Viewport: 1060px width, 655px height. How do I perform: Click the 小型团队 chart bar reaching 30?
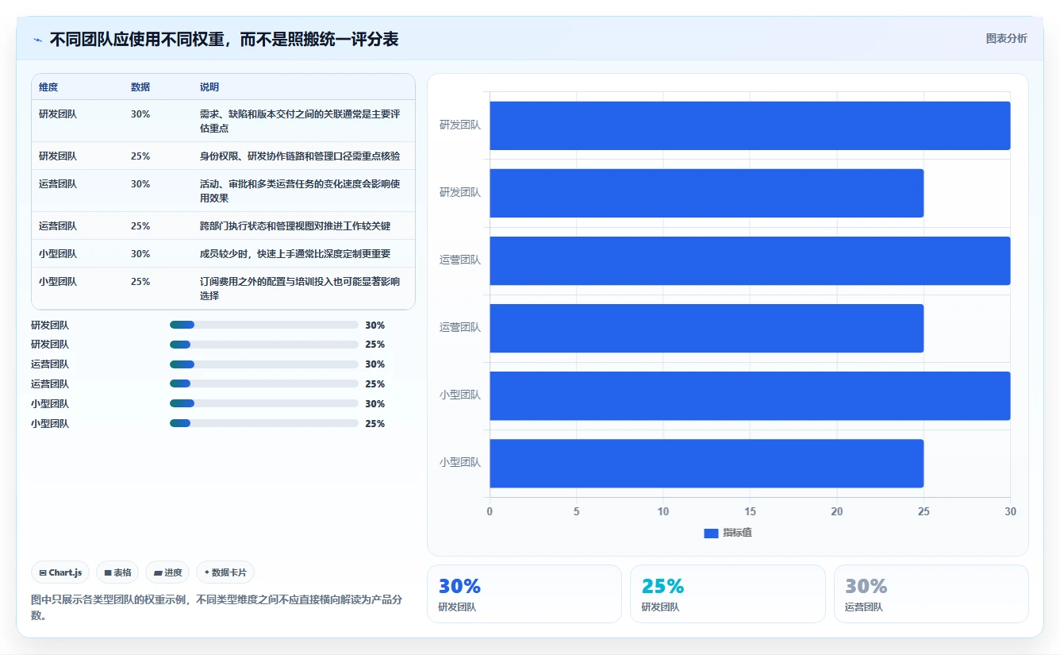point(750,395)
